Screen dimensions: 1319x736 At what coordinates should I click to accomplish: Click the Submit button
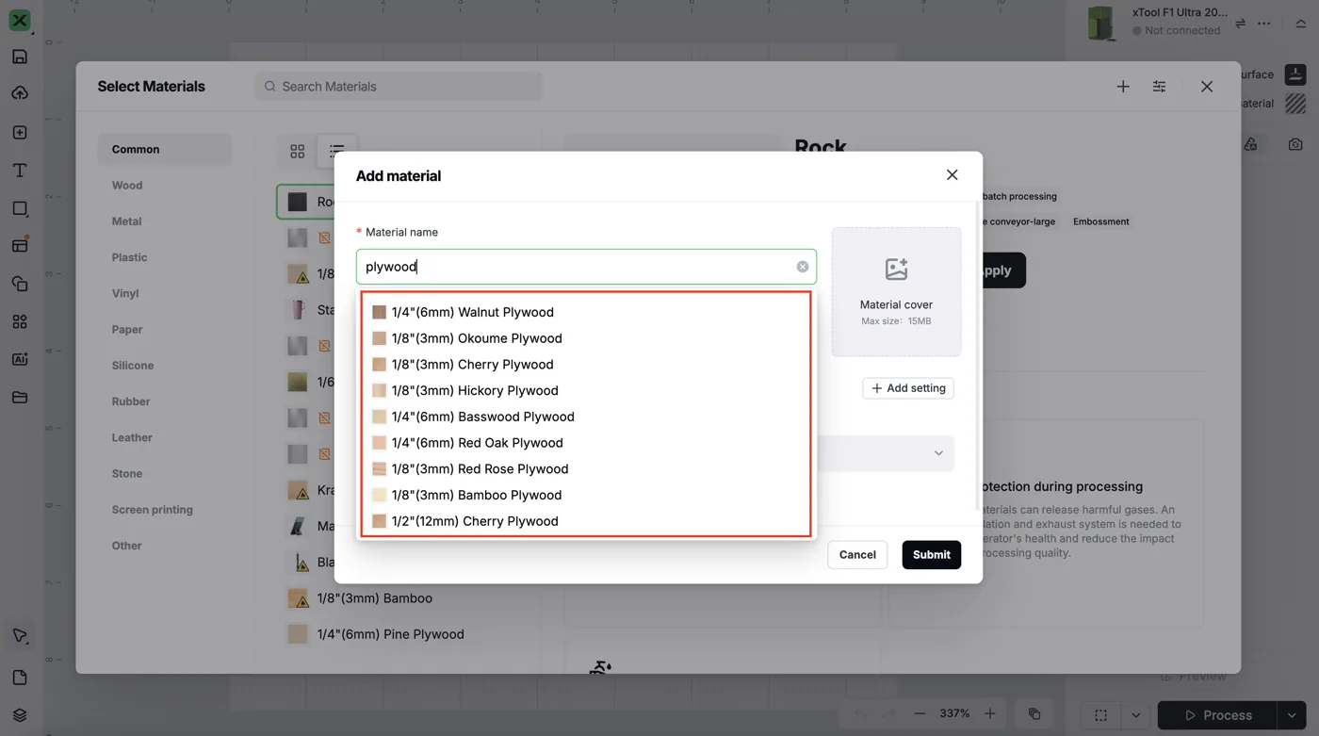[x=931, y=555]
